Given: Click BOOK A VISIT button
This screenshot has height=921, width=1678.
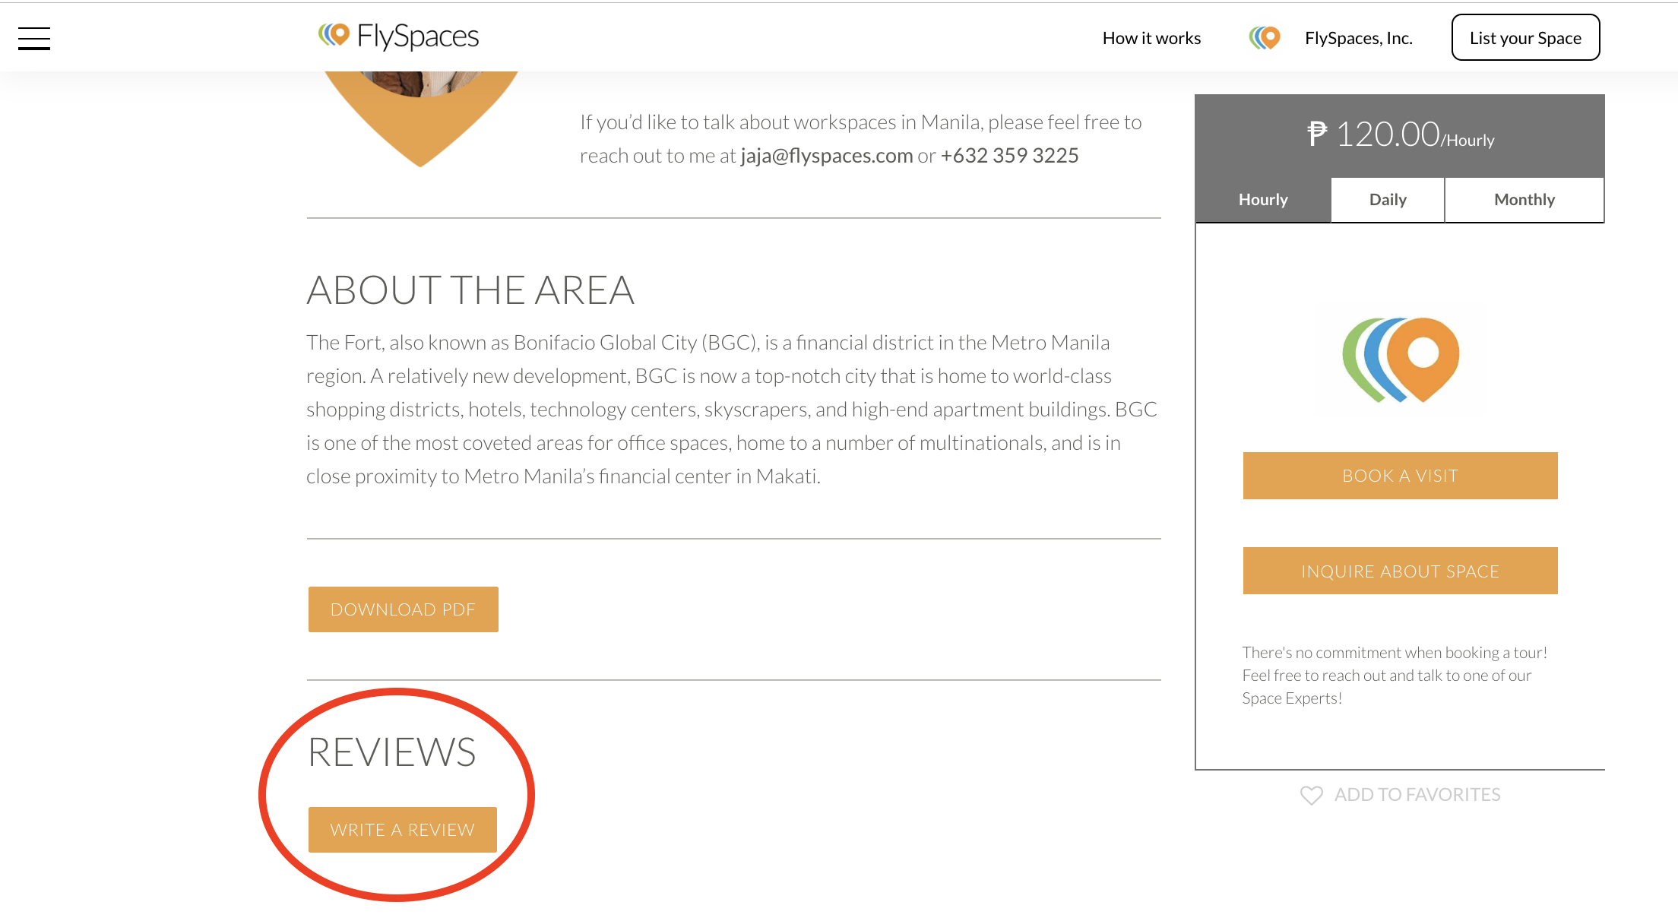Looking at the screenshot, I should pos(1400,475).
